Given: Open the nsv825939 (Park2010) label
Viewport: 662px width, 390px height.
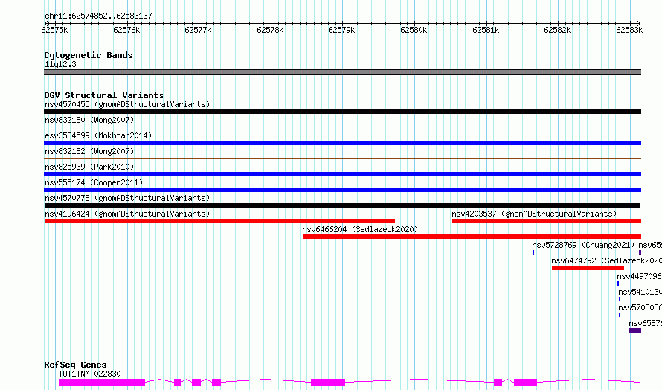Looking at the screenshot, I should [x=89, y=167].
